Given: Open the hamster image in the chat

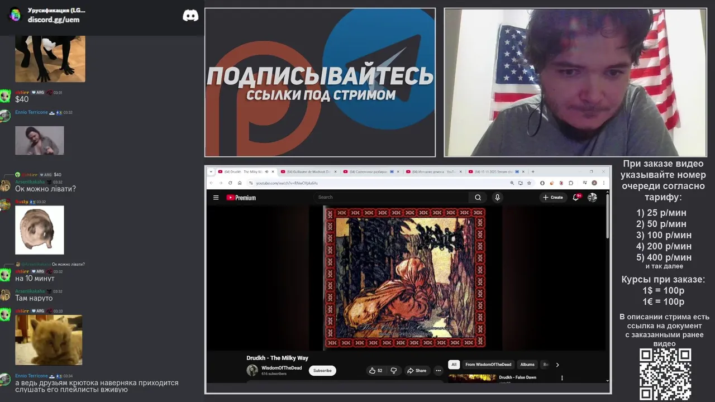Looking at the screenshot, I should click(40, 230).
